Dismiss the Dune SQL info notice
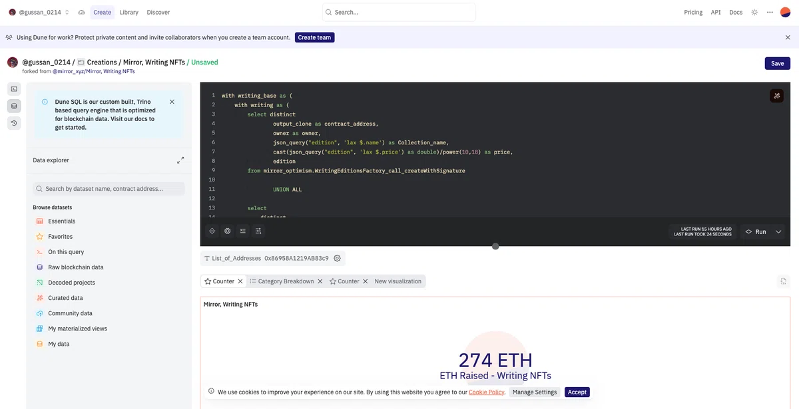The image size is (799, 409). 172,102
